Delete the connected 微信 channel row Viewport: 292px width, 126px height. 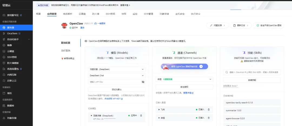pyautogui.click(x=208, y=118)
